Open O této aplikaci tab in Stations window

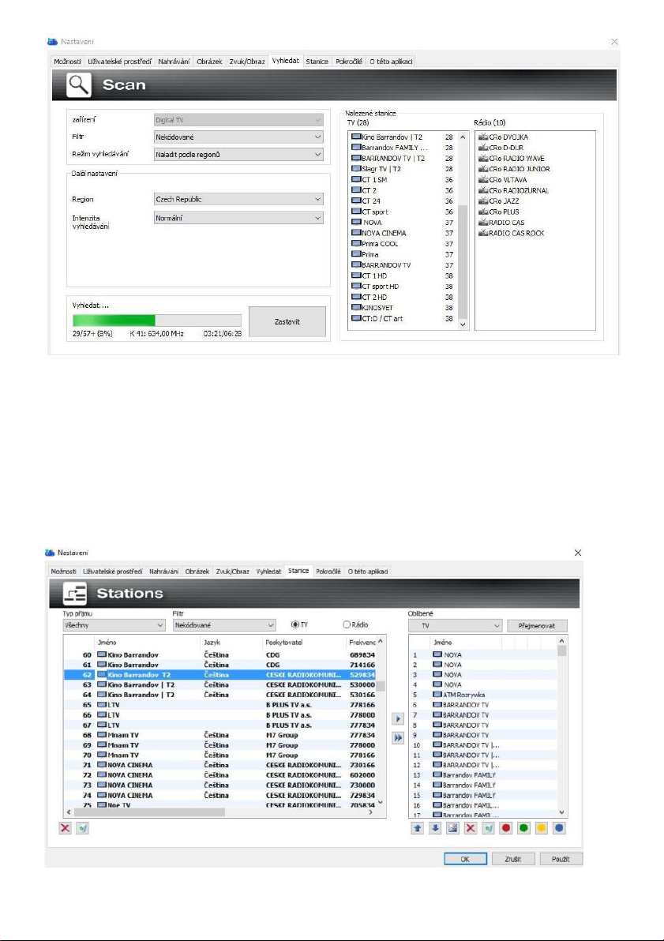tap(368, 572)
